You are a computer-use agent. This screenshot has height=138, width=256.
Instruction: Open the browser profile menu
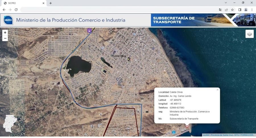(246, 10)
